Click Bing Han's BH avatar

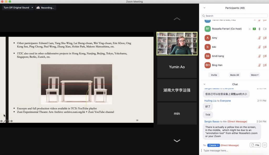pos(208,65)
